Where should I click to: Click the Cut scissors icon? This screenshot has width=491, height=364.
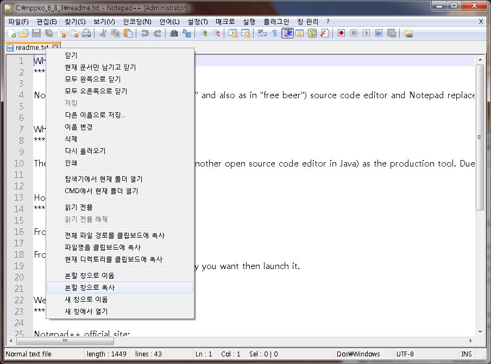point(103,33)
